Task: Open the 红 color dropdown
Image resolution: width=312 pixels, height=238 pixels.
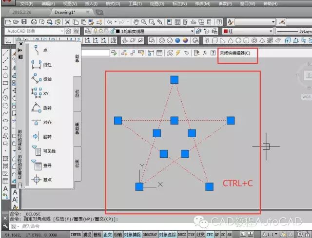Action: (x=248, y=31)
